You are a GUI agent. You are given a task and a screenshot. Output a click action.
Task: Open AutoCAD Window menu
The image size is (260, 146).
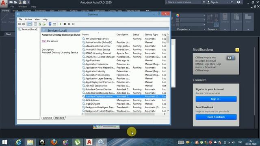(23, 6)
